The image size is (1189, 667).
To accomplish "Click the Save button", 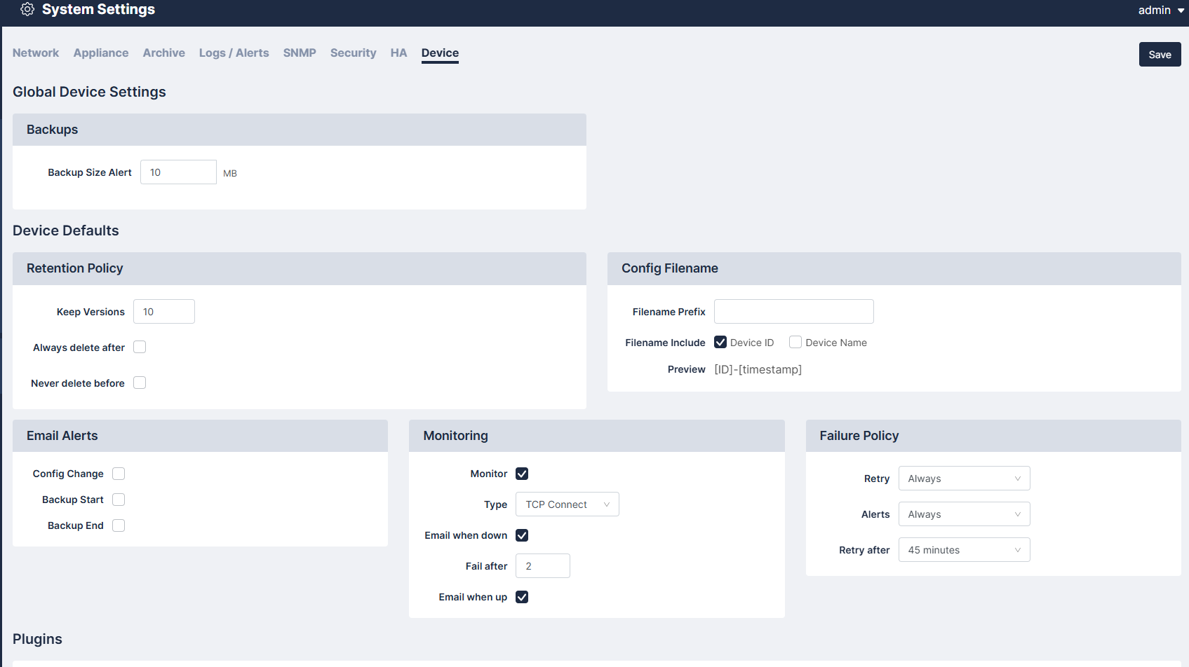I will coord(1159,55).
